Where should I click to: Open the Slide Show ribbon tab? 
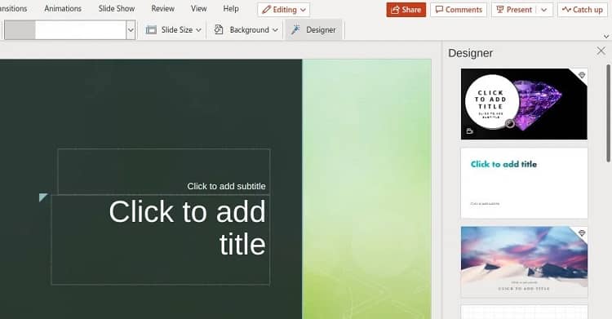click(x=117, y=9)
